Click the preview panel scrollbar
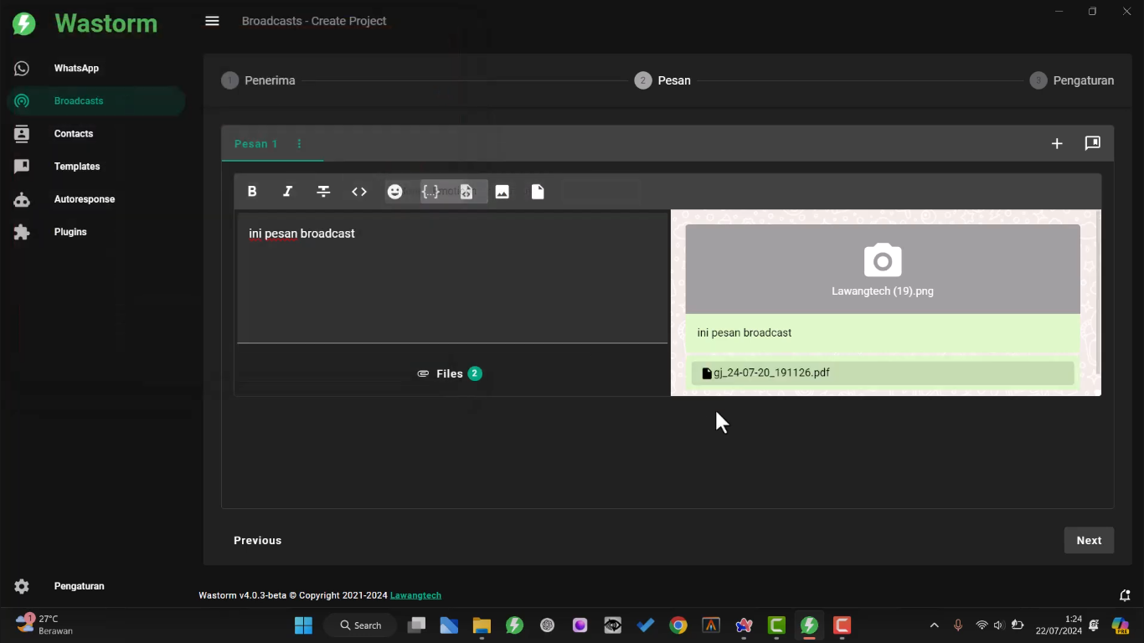This screenshot has height=643, width=1144. [x=1098, y=291]
